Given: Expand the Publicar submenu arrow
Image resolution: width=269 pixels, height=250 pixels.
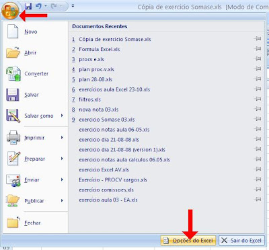Looking at the screenshot, I should point(62,201).
